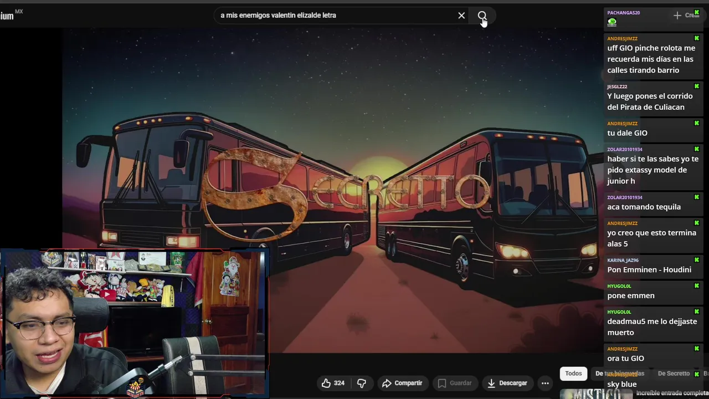The width and height of the screenshot is (709, 399).
Task: Like the video showing 324 likes
Action: (333, 383)
